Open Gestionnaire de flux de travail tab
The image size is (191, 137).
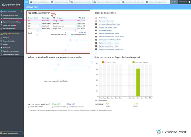133,2
